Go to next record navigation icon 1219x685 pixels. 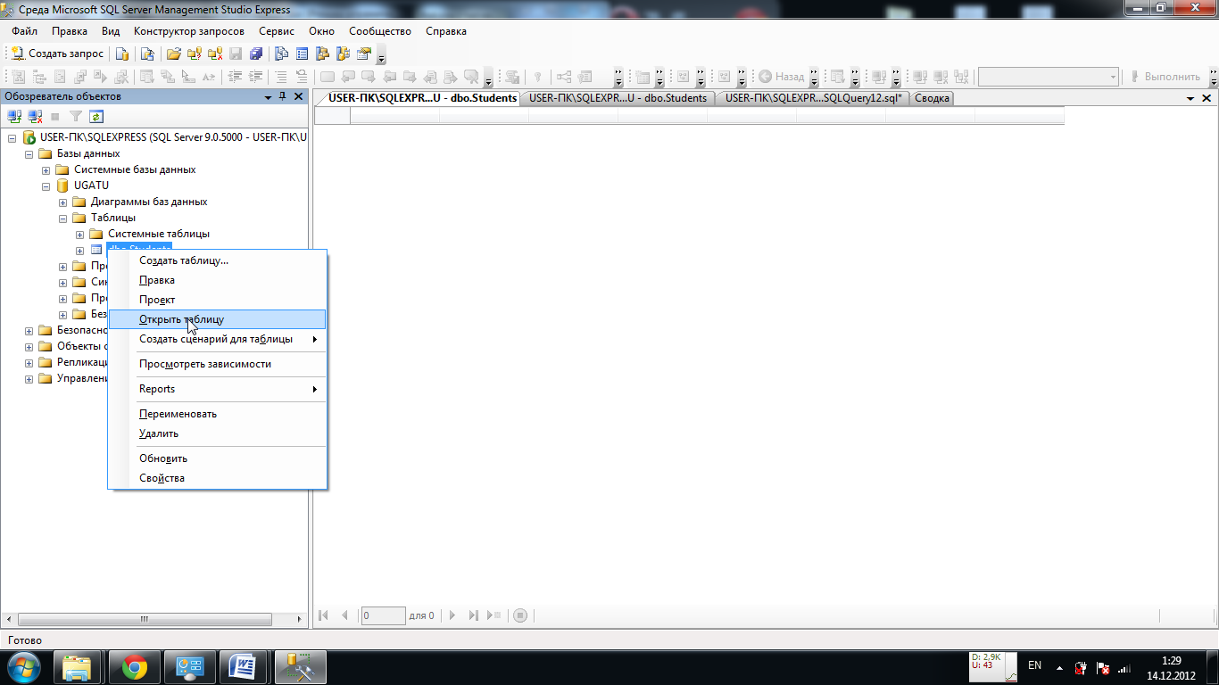click(452, 615)
